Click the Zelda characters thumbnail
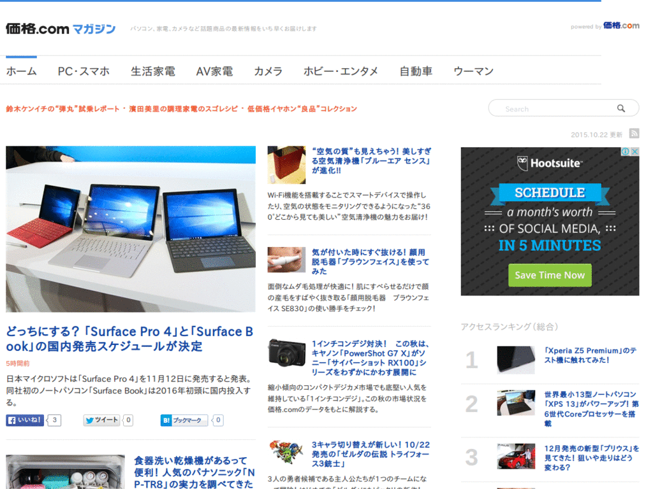Image resolution: width=653 pixels, height=489 pixels. (285, 453)
